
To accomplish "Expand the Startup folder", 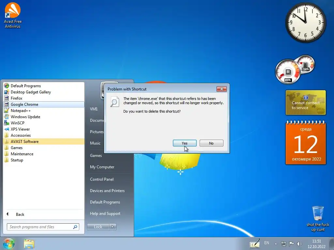I will pos(44,160).
